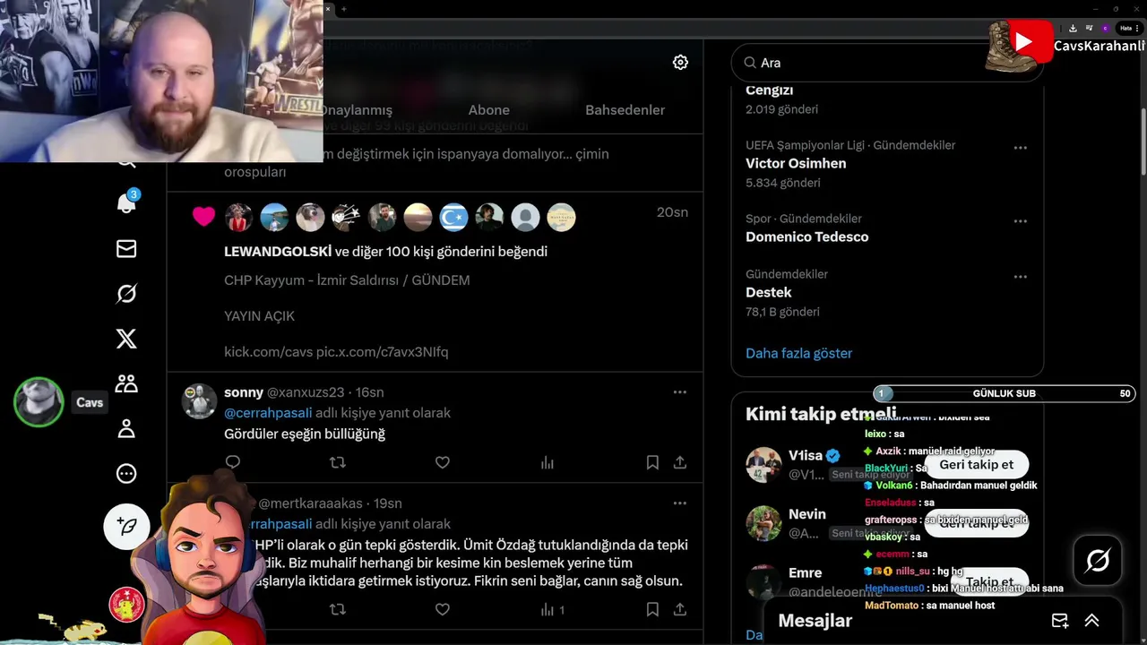
Task: Open the Mesajlar header
Action: (x=815, y=621)
